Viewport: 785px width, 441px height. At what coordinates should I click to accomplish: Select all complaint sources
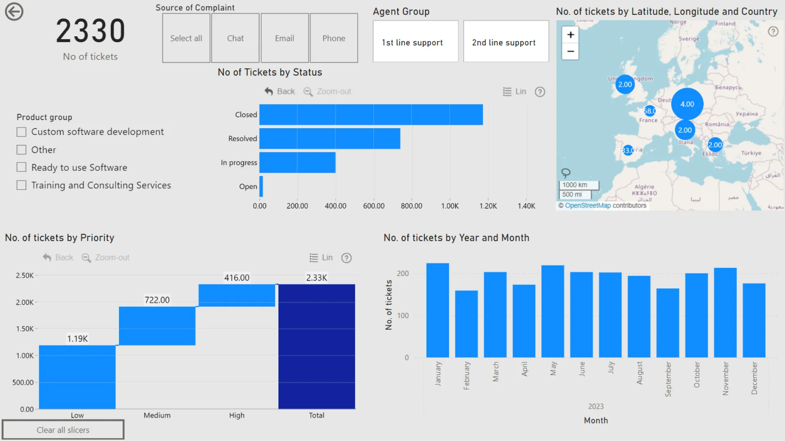[186, 38]
